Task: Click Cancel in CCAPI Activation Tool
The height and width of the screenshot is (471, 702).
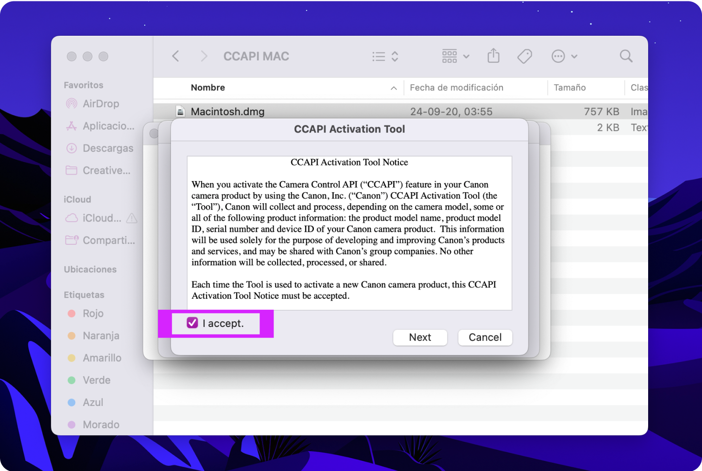Action: (485, 337)
